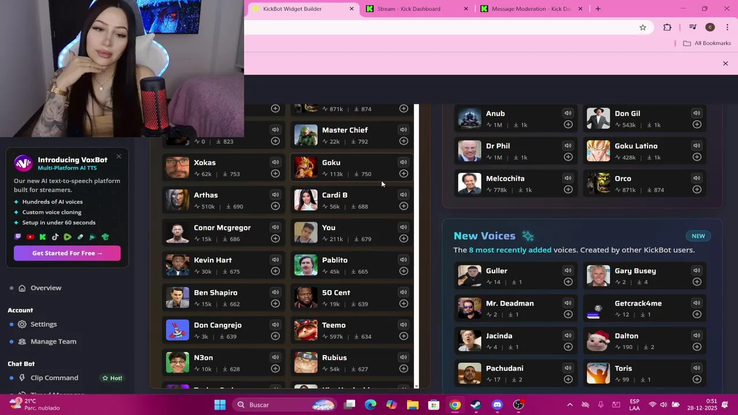Preview the Jacinda voice sample
This screenshot has height=415, width=738.
[568, 335]
